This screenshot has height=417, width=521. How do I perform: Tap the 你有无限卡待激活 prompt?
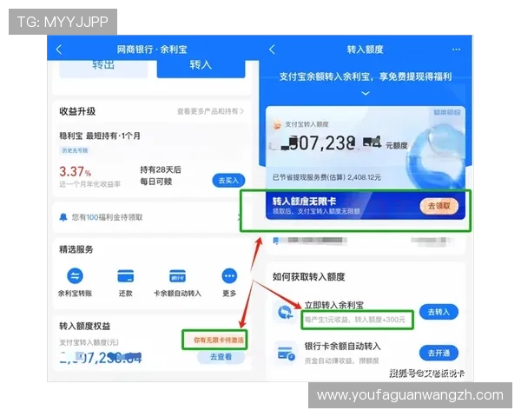219,341
